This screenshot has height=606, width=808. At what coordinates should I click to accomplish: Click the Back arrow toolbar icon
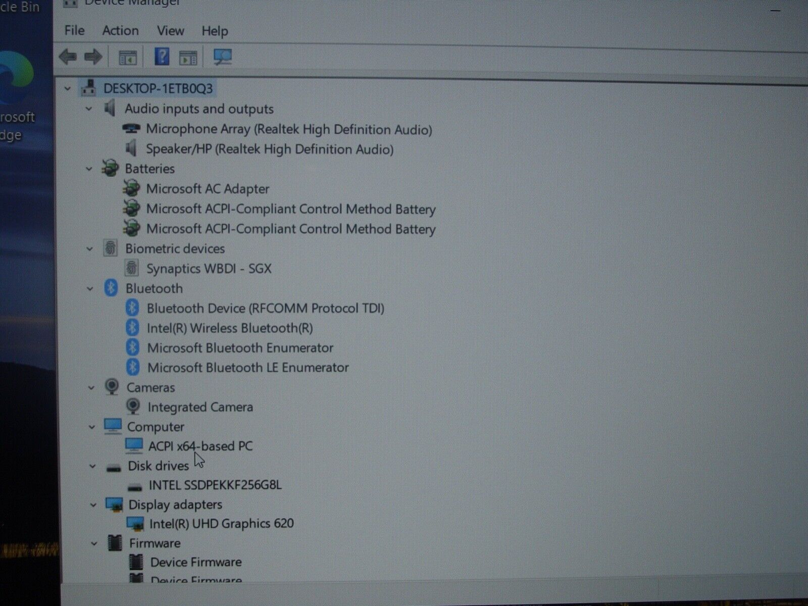click(x=67, y=57)
